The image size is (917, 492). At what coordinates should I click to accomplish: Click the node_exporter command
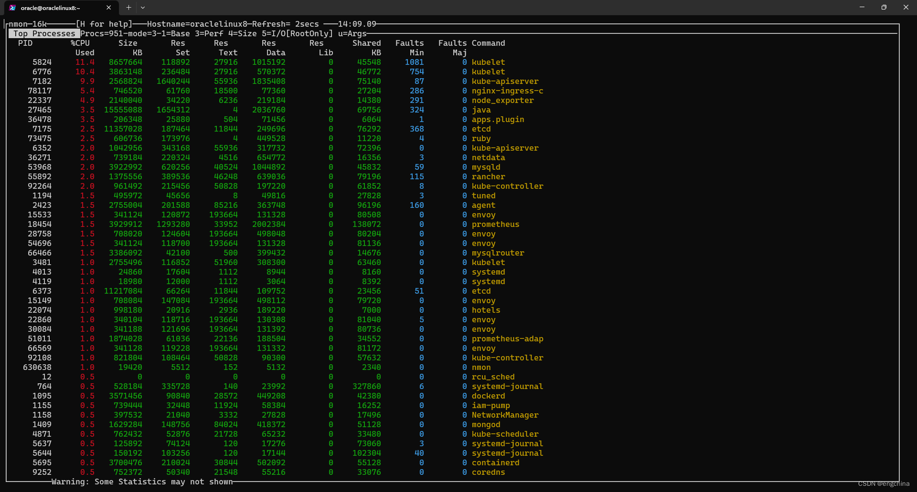pos(502,100)
